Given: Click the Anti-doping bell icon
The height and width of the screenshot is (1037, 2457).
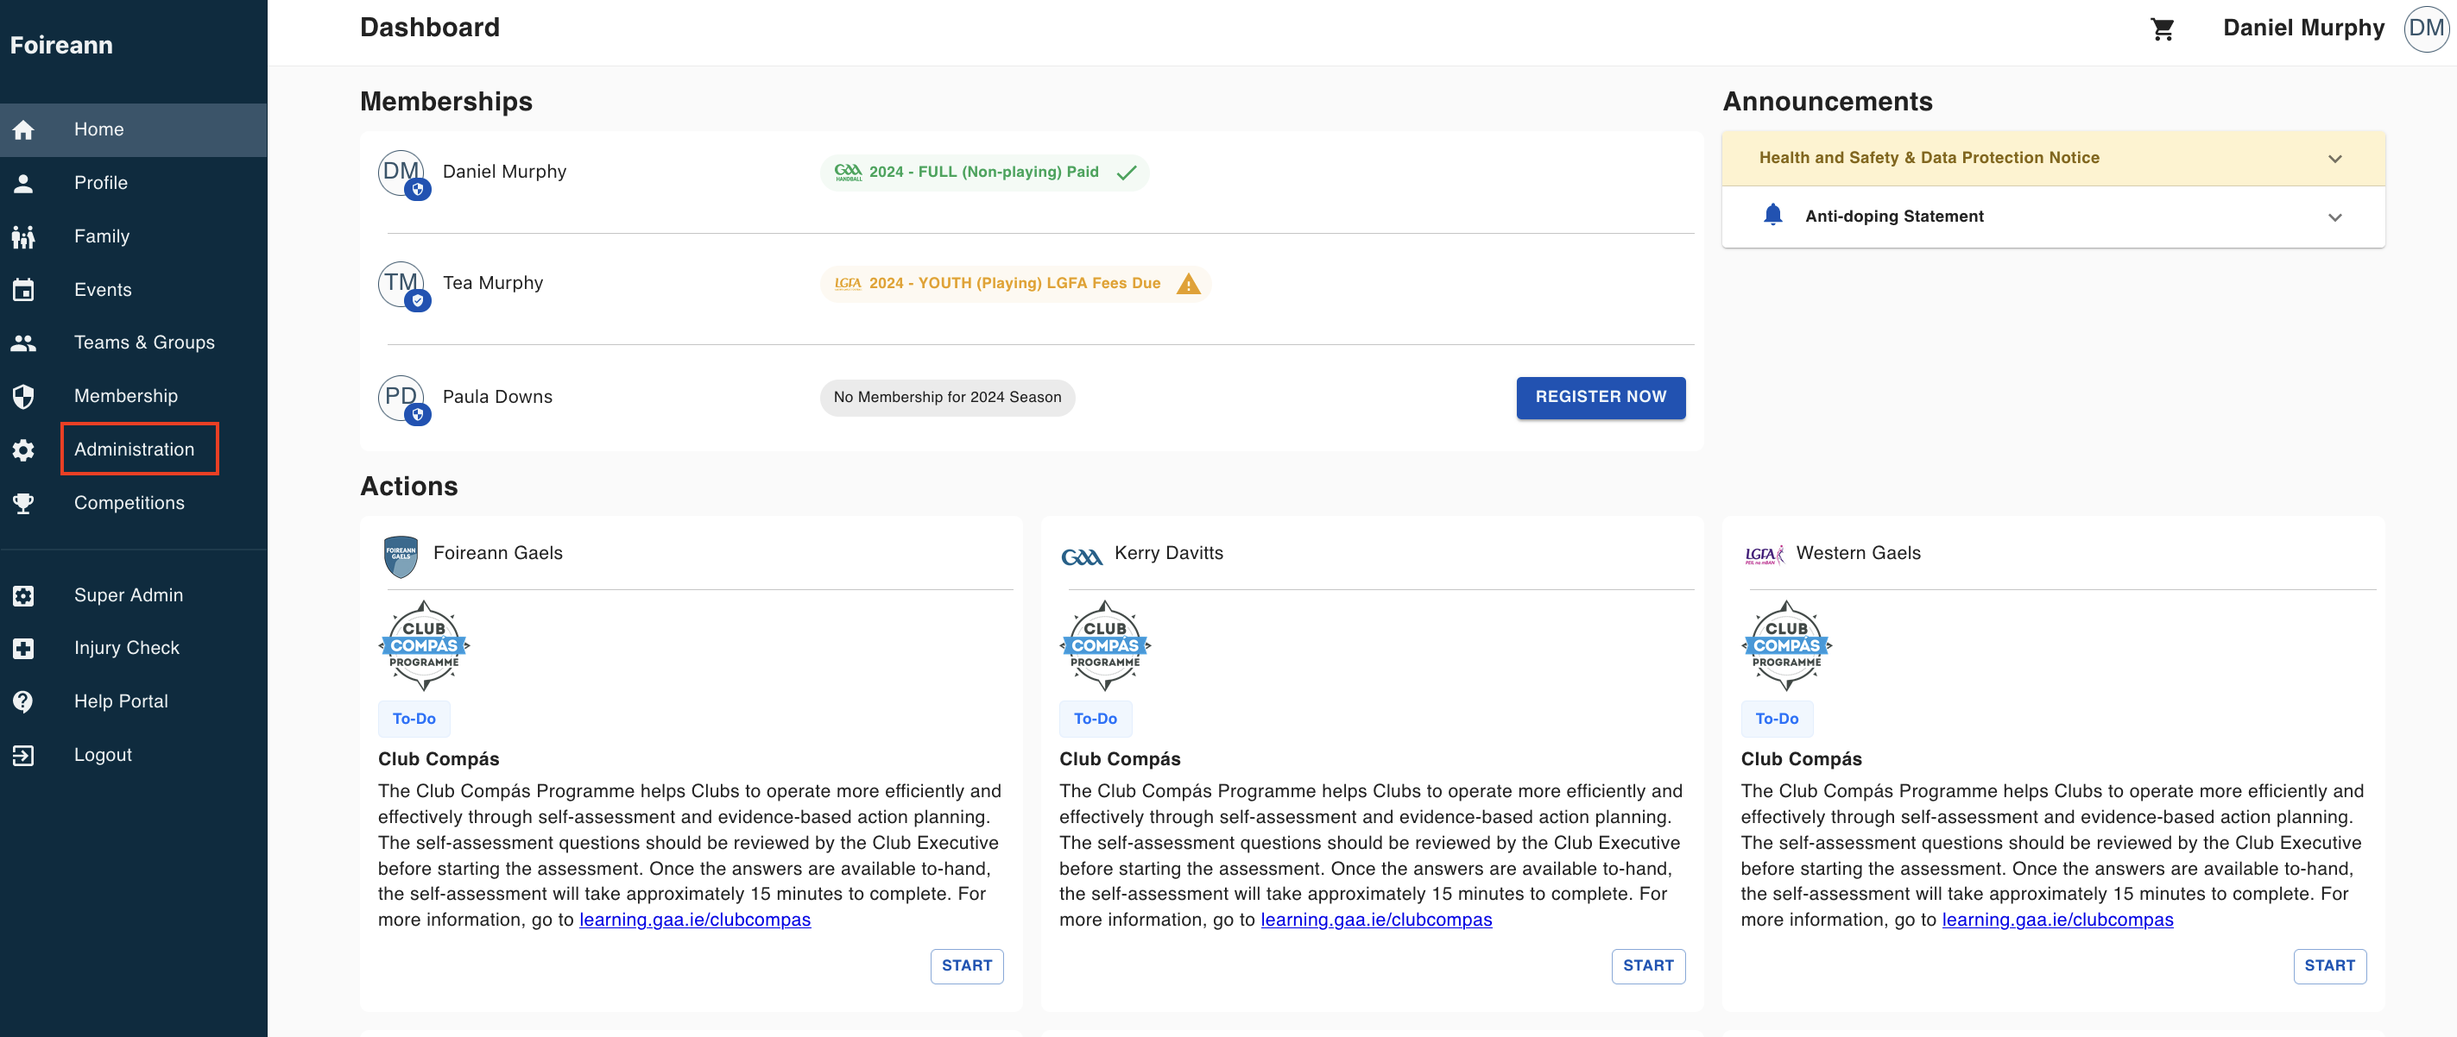Looking at the screenshot, I should (1772, 216).
